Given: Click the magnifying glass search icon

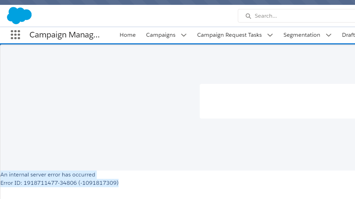Looking at the screenshot, I should coord(248,16).
